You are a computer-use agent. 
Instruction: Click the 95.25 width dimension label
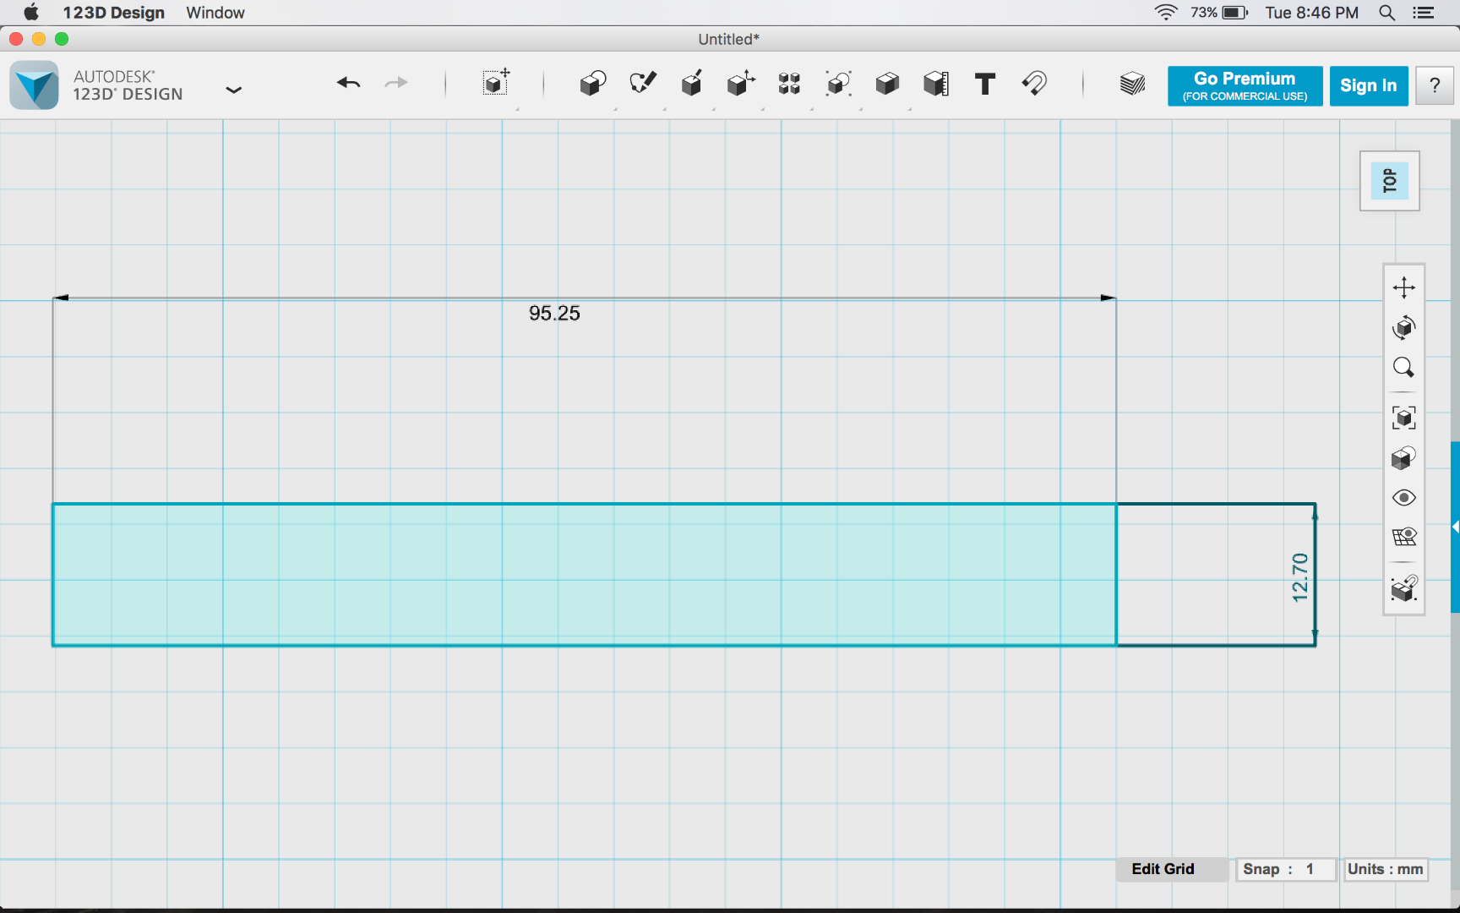(554, 314)
